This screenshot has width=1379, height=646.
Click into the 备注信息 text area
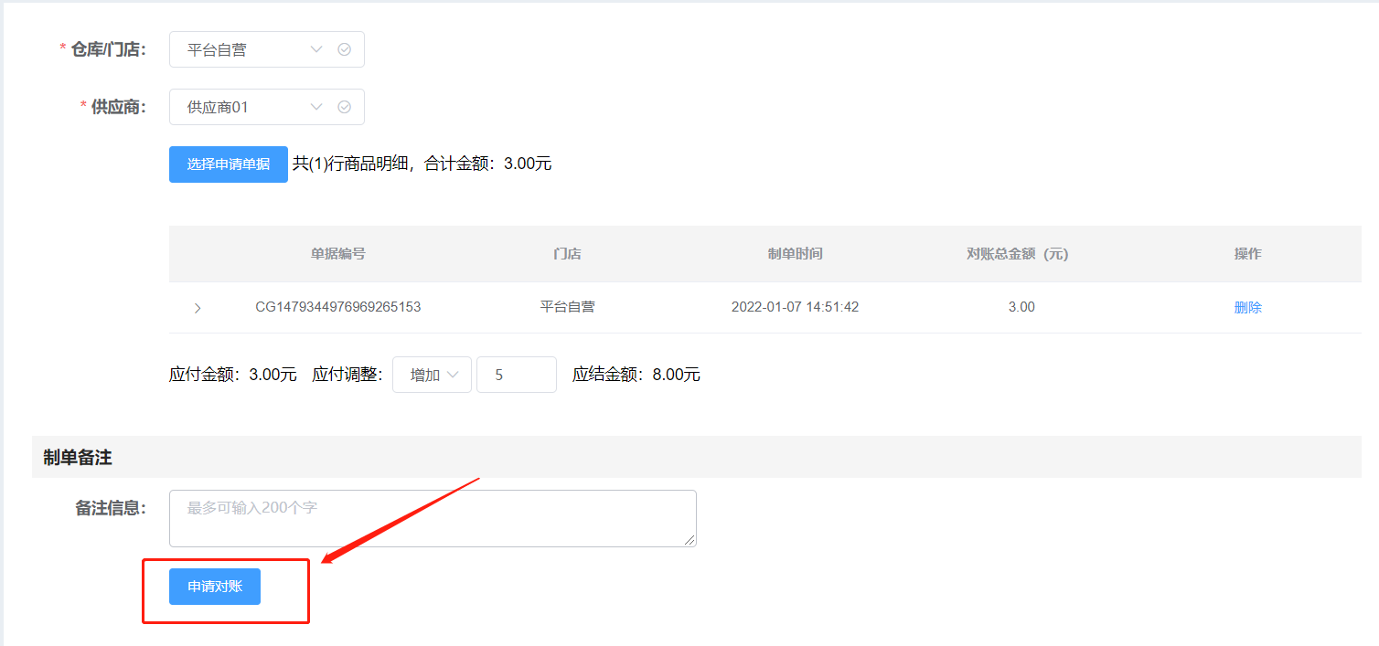[432, 518]
